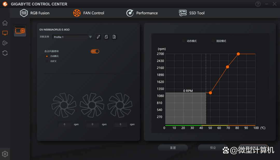Click the 资料文件 label
Image resolution: width=280 pixels, height=160 pixels.
[x=44, y=37]
